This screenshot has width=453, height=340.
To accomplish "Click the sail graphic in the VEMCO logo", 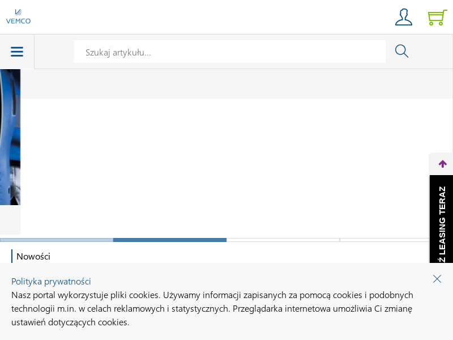I will click(x=19, y=12).
